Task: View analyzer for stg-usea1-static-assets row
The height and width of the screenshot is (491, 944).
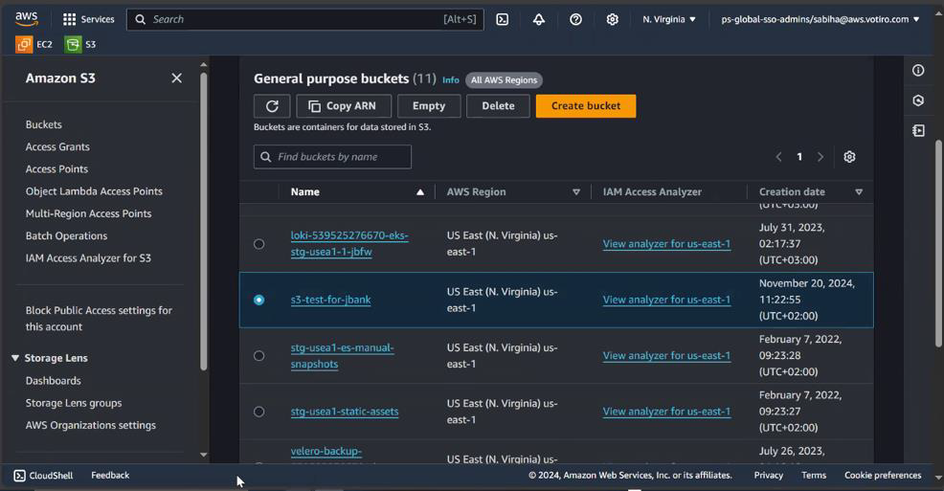Action: (666, 412)
